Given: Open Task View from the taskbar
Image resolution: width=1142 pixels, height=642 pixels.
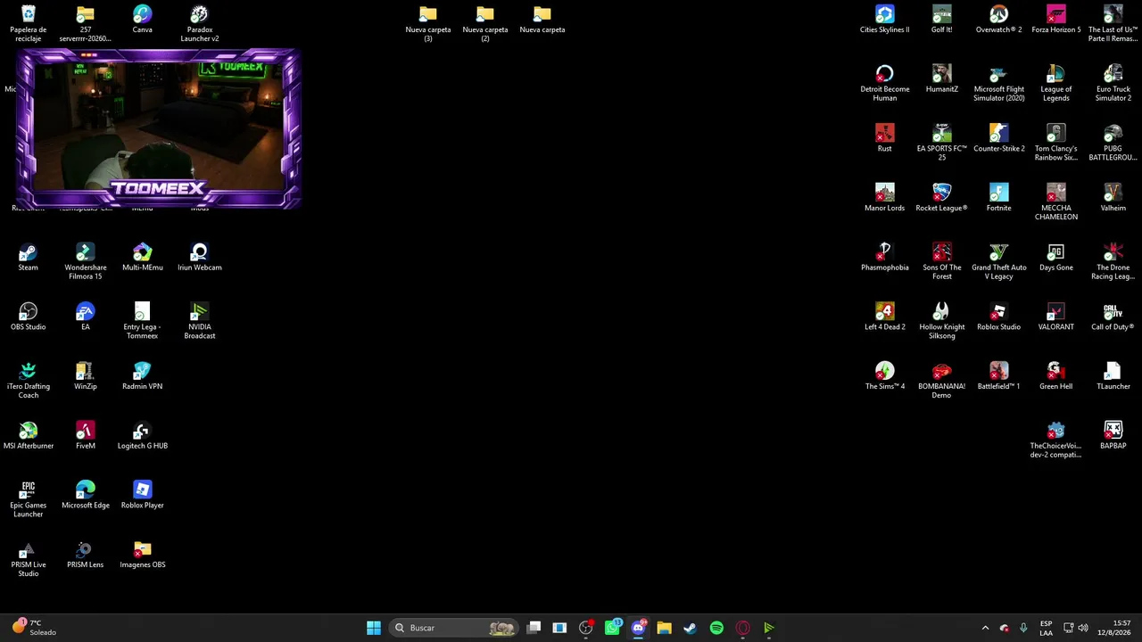Looking at the screenshot, I should click(x=534, y=628).
